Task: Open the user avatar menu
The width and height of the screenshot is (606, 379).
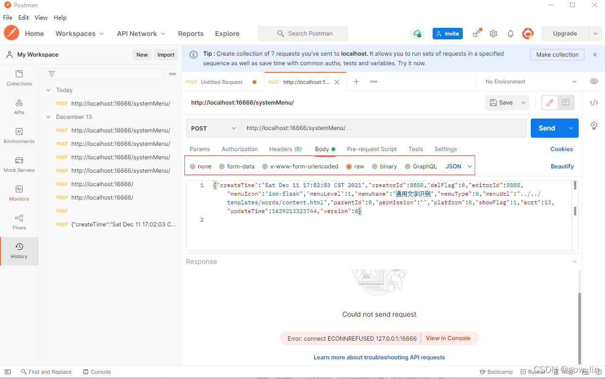Action: tap(528, 34)
